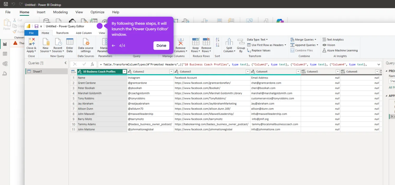Switch to Model view in Power BI sidebar
Screen dimensions: 395x185
tap(5, 64)
